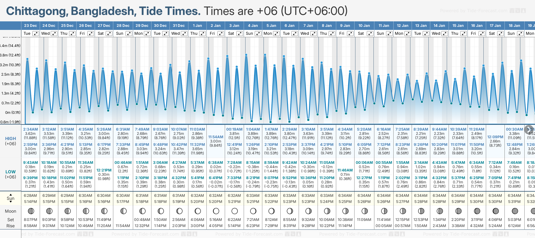Expand the Tue 23 Dec day view

pyautogui.click(x=36, y=34)
